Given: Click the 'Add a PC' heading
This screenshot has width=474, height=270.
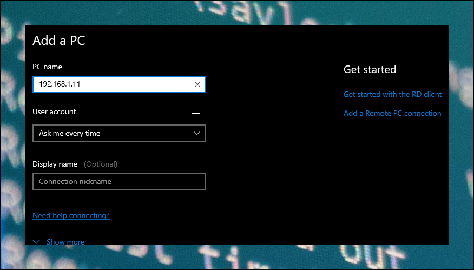Looking at the screenshot, I should pyautogui.click(x=59, y=41).
